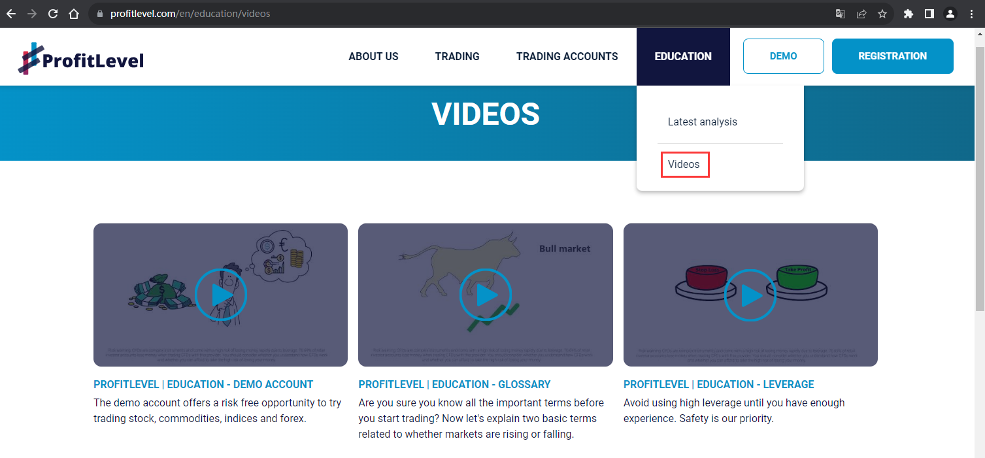This screenshot has width=985, height=458.
Task: Open the TRADING ACCOUNTS menu
Action: (x=567, y=56)
